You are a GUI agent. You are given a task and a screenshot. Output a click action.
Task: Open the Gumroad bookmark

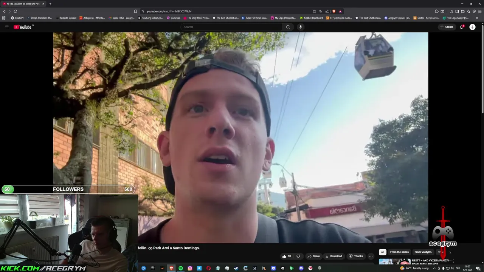tap(174, 18)
